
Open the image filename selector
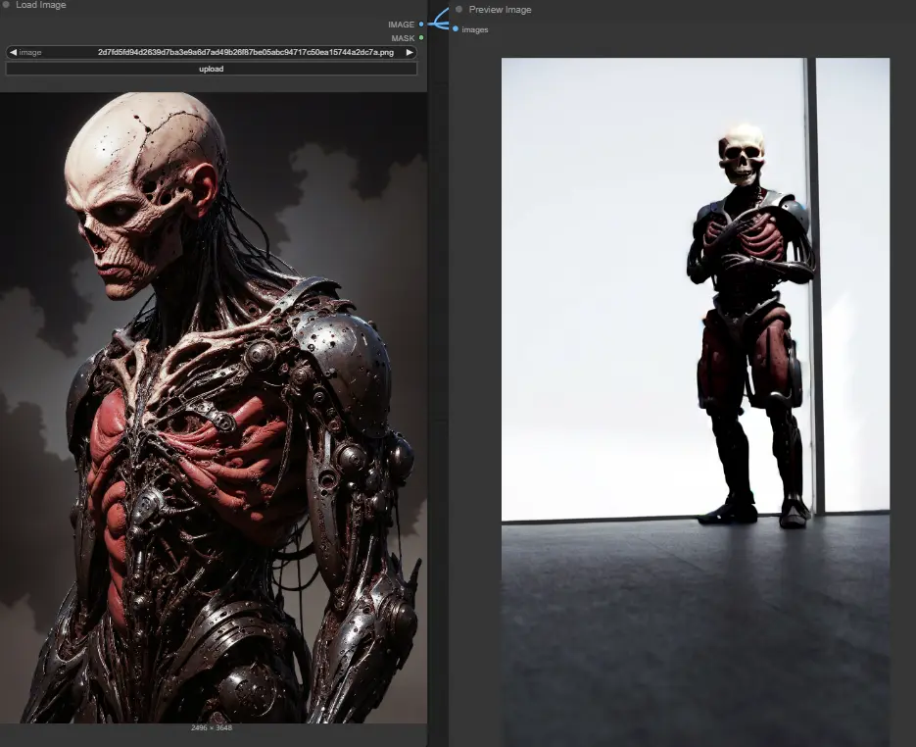(211, 52)
